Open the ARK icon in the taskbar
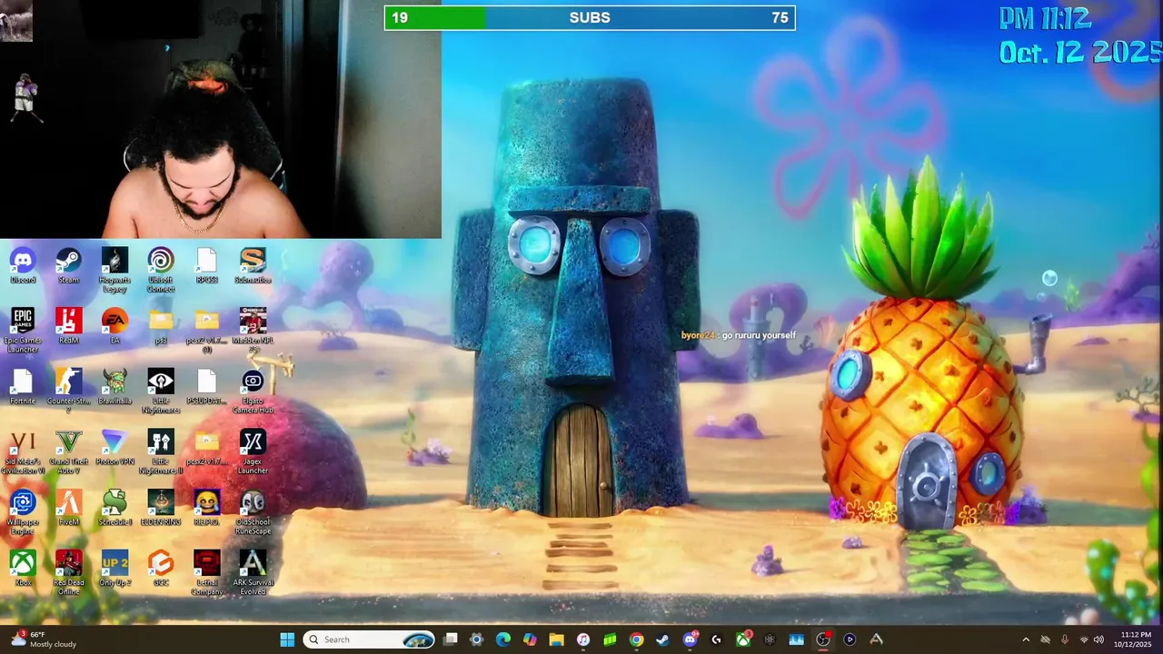 point(876,639)
